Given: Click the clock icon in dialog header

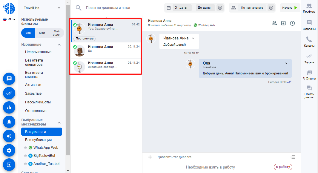Looking at the screenshot, I should coord(292,23).
